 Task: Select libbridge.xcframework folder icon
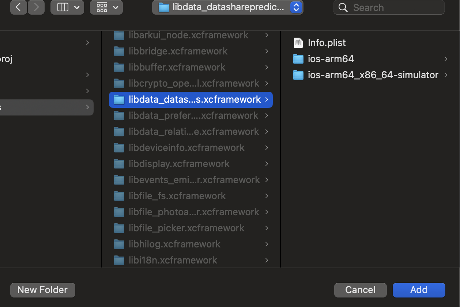pyautogui.click(x=119, y=51)
